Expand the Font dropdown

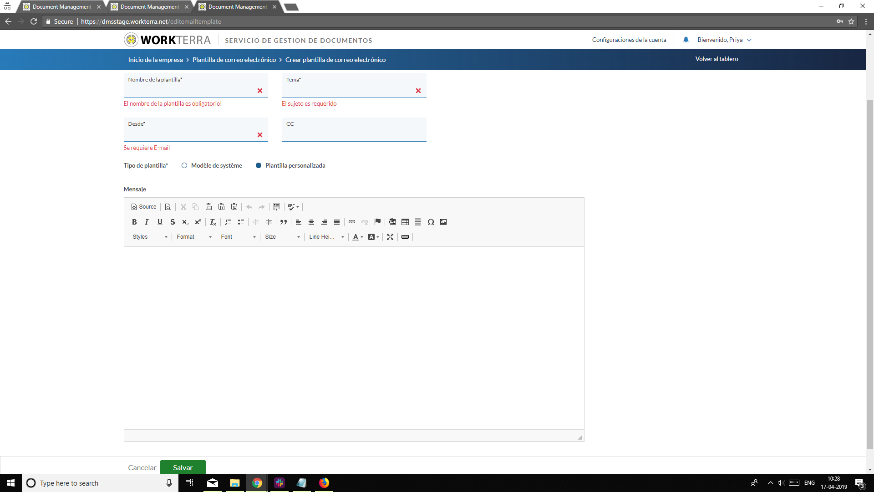coord(238,237)
